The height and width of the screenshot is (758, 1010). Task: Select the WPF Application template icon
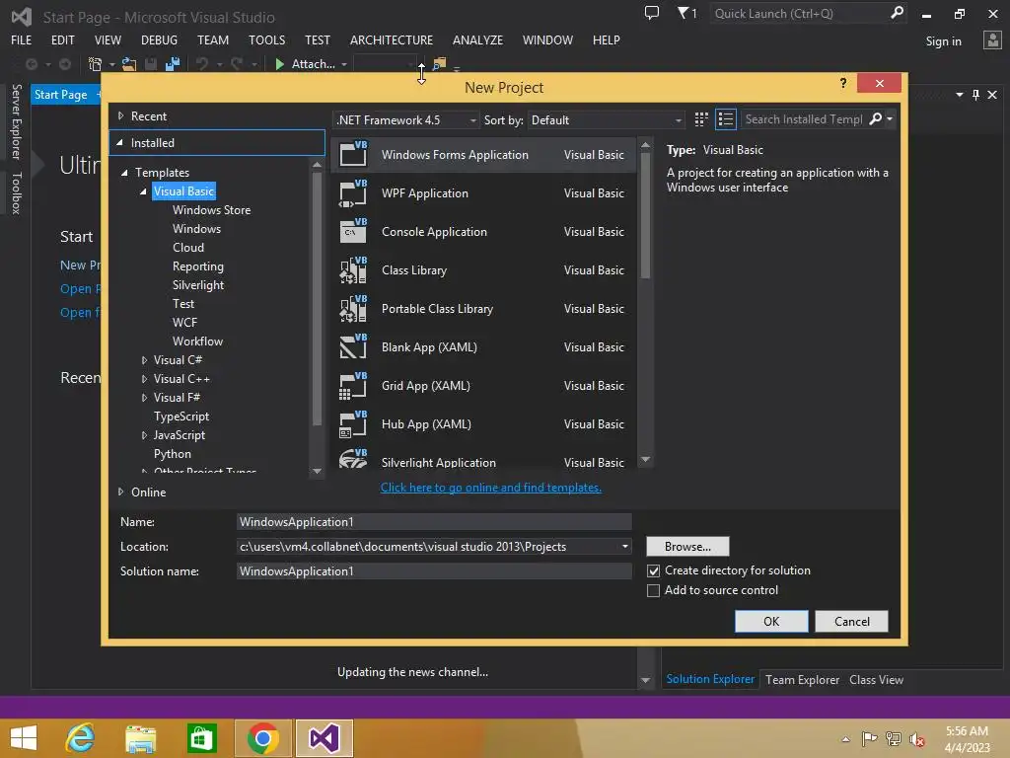click(x=353, y=193)
